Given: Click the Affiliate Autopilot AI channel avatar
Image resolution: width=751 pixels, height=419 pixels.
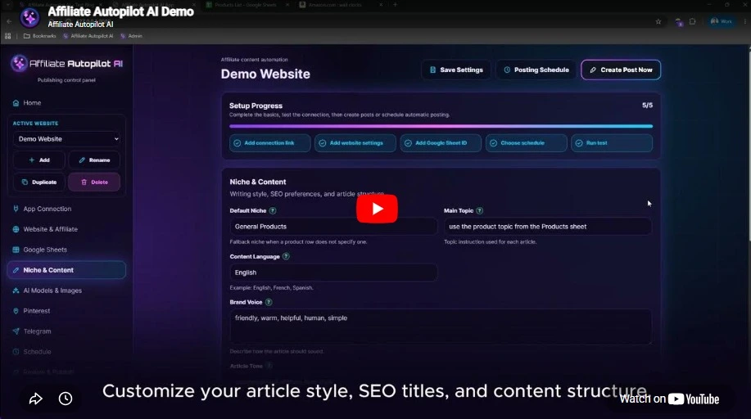Looking at the screenshot, I should (x=29, y=18).
